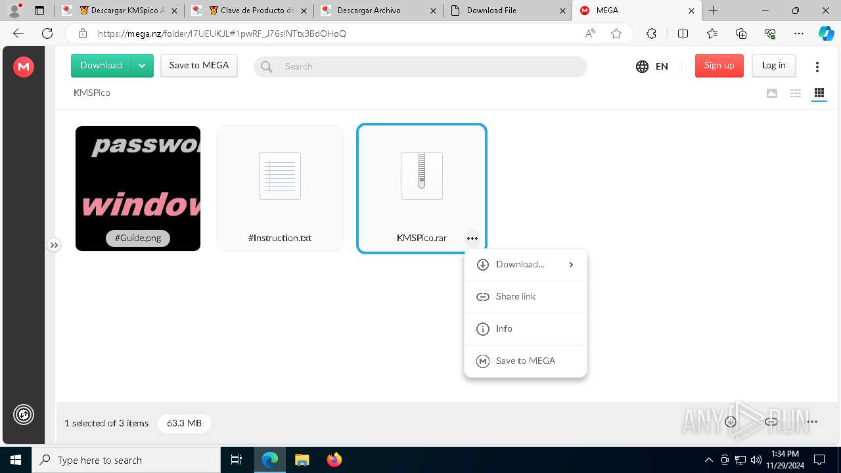Open Split screen icon in Edge toolbar
Image resolution: width=841 pixels, height=473 pixels.
683,34
